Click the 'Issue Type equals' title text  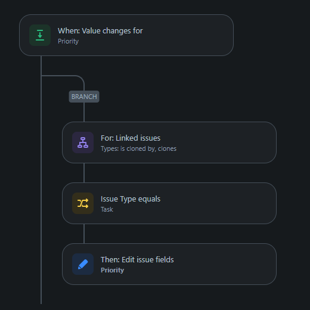pyautogui.click(x=131, y=199)
